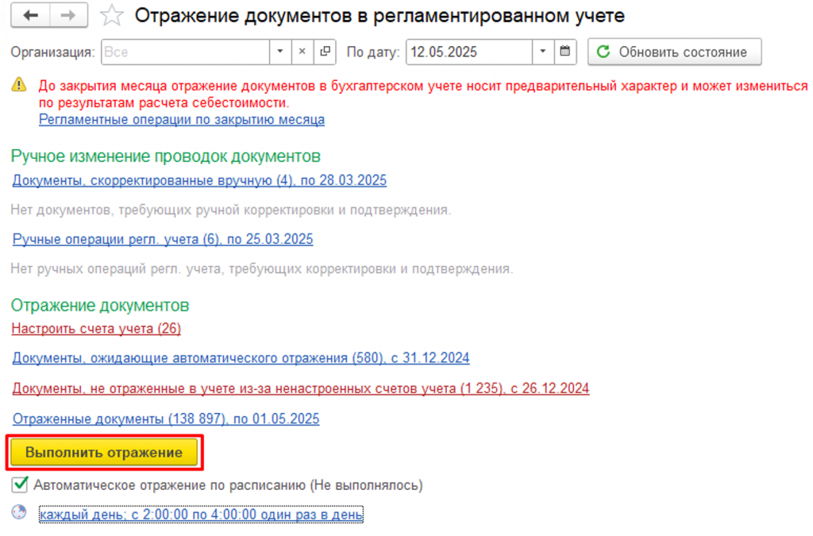
Task: Open Ручные операции регл. учета (6) link
Action: (x=163, y=239)
